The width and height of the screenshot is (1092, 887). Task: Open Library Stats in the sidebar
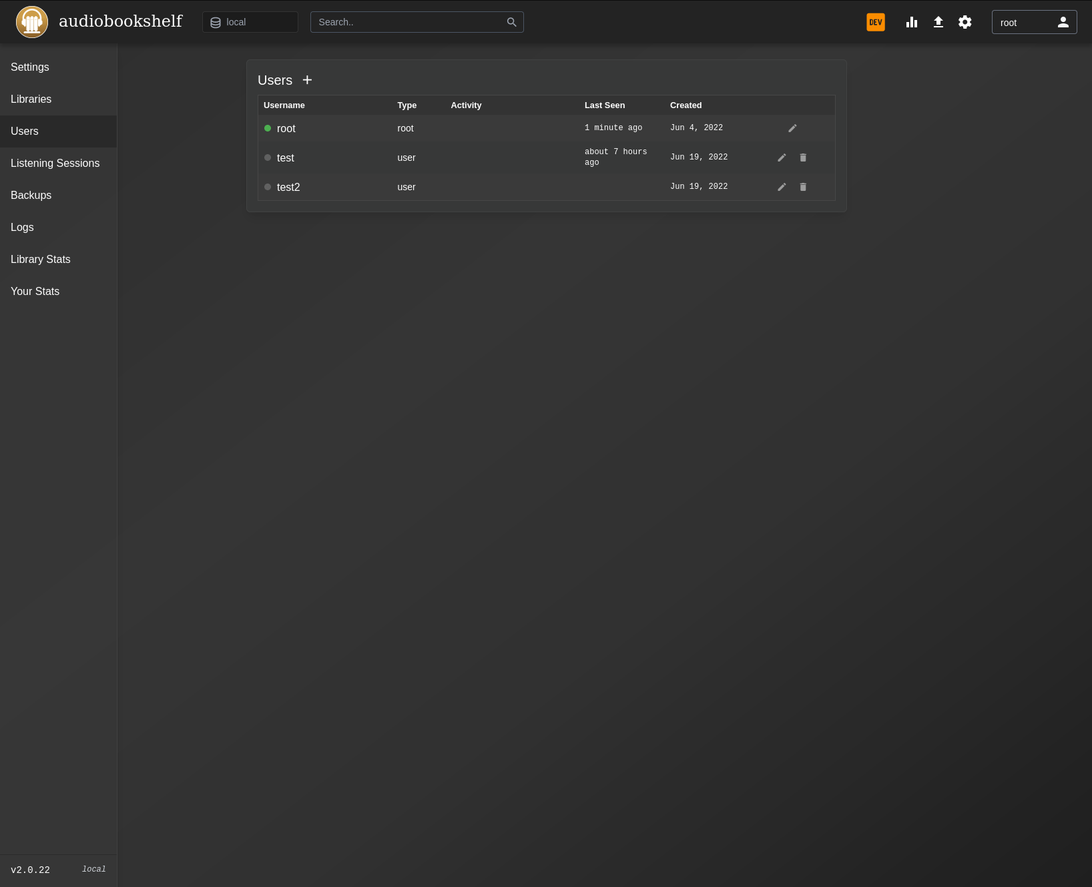point(59,260)
